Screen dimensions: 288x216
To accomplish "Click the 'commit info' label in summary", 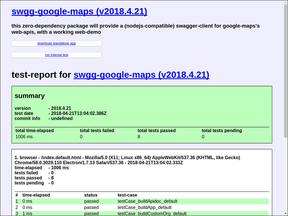I will pyautogui.click(x=27, y=118).
